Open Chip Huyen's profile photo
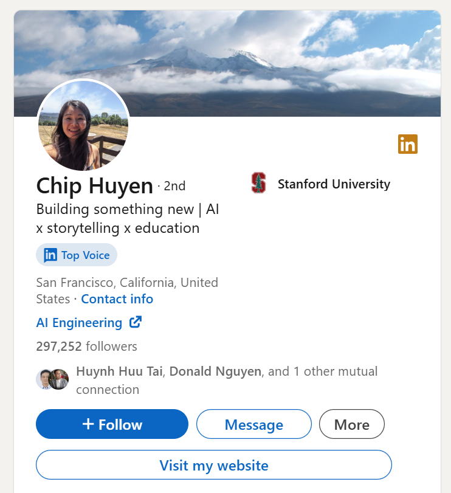The height and width of the screenshot is (493, 451). pyautogui.click(x=83, y=126)
